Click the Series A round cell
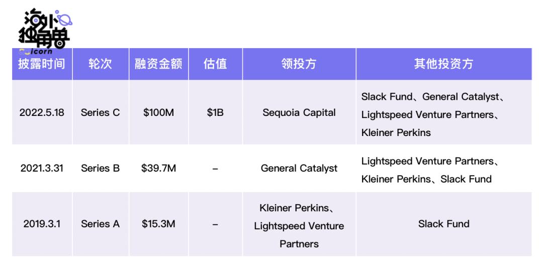 point(101,224)
